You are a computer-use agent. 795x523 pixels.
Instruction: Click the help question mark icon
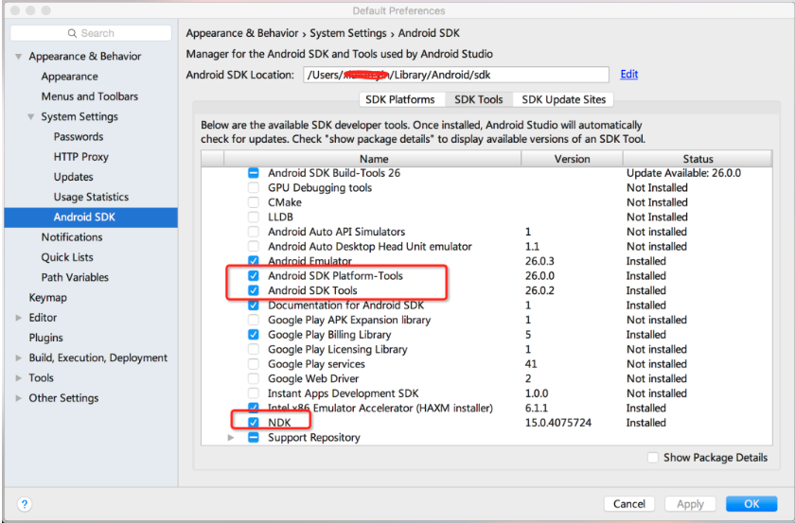point(25,504)
